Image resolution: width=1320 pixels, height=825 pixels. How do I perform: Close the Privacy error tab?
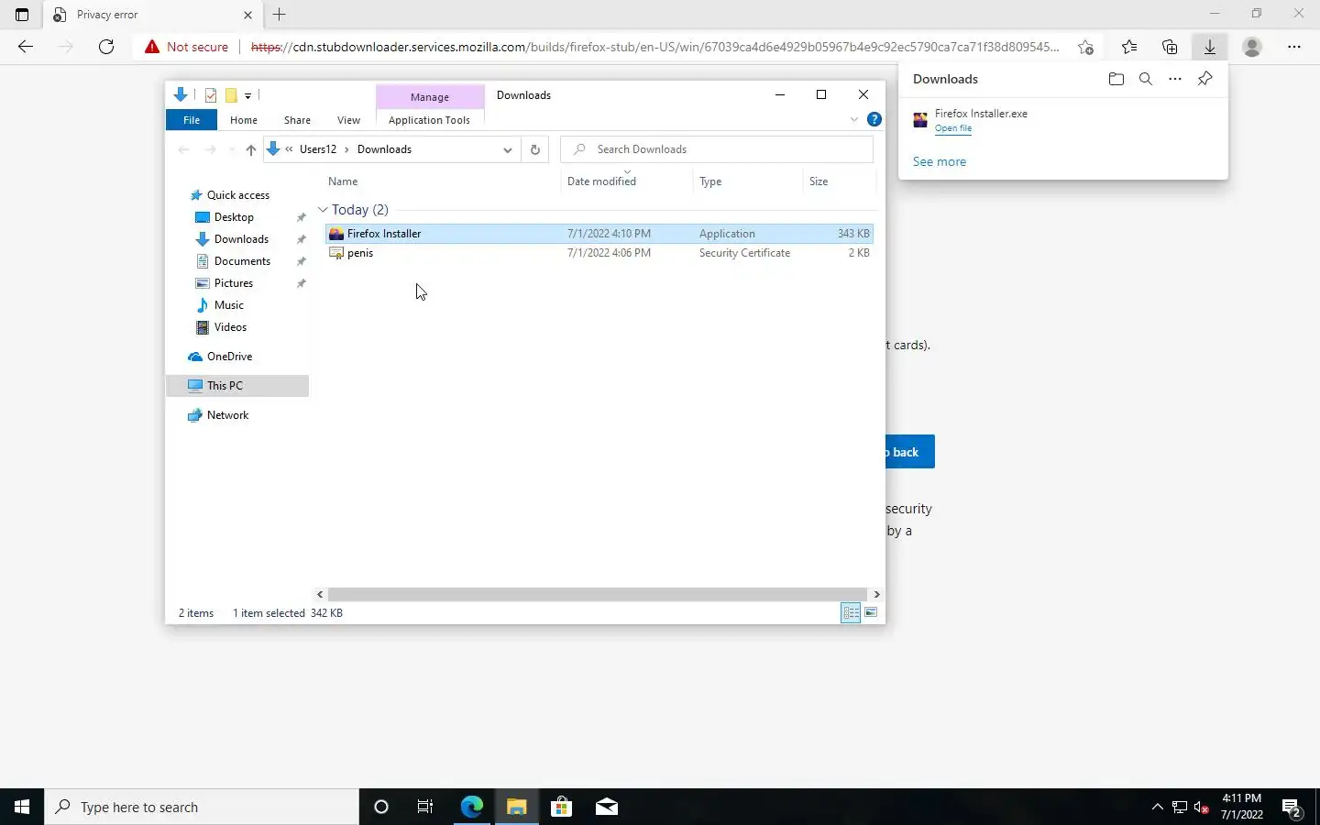tap(247, 15)
